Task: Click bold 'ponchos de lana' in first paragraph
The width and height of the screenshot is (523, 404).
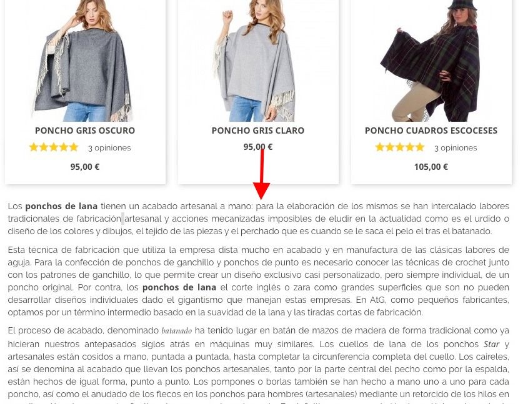Action: click(x=61, y=206)
